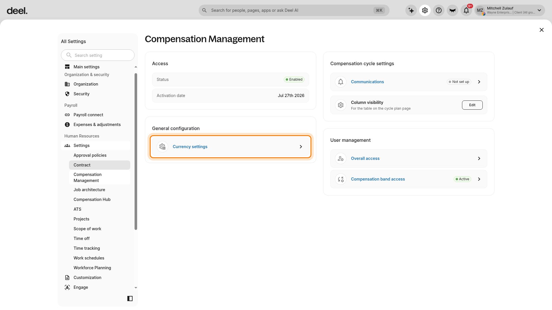Click the hidden eye privacy icon
This screenshot has height=310, width=552.
[x=453, y=10]
